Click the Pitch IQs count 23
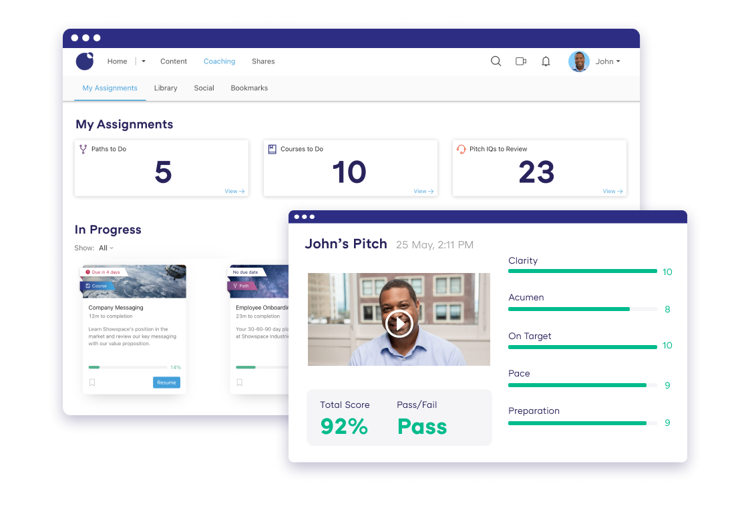Viewport: 736px width, 526px height. tap(536, 172)
